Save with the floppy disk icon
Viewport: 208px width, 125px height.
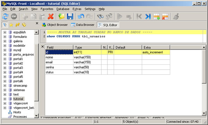click(70, 17)
